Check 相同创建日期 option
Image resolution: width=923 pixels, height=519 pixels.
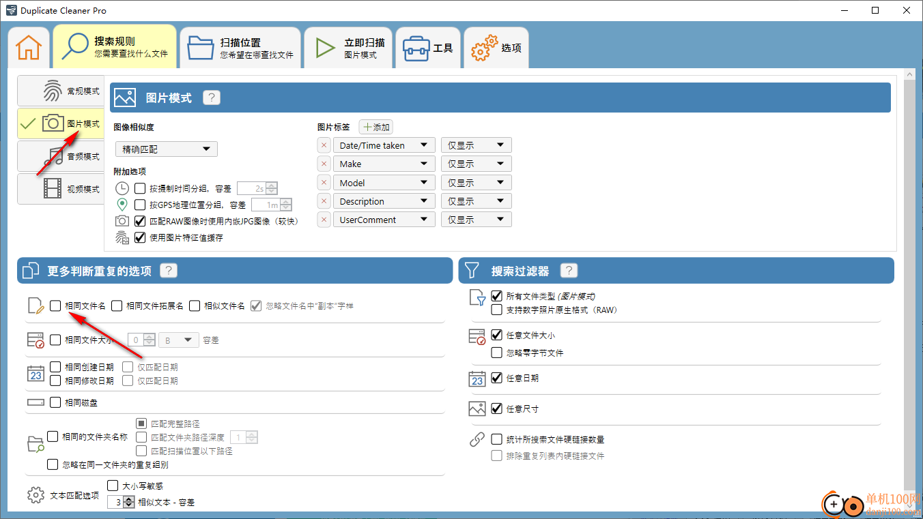[55, 367]
